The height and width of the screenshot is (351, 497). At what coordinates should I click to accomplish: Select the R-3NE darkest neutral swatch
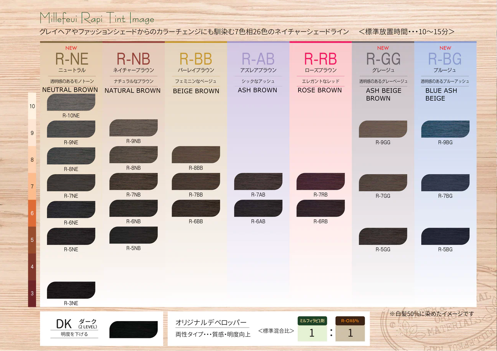pos(71,290)
